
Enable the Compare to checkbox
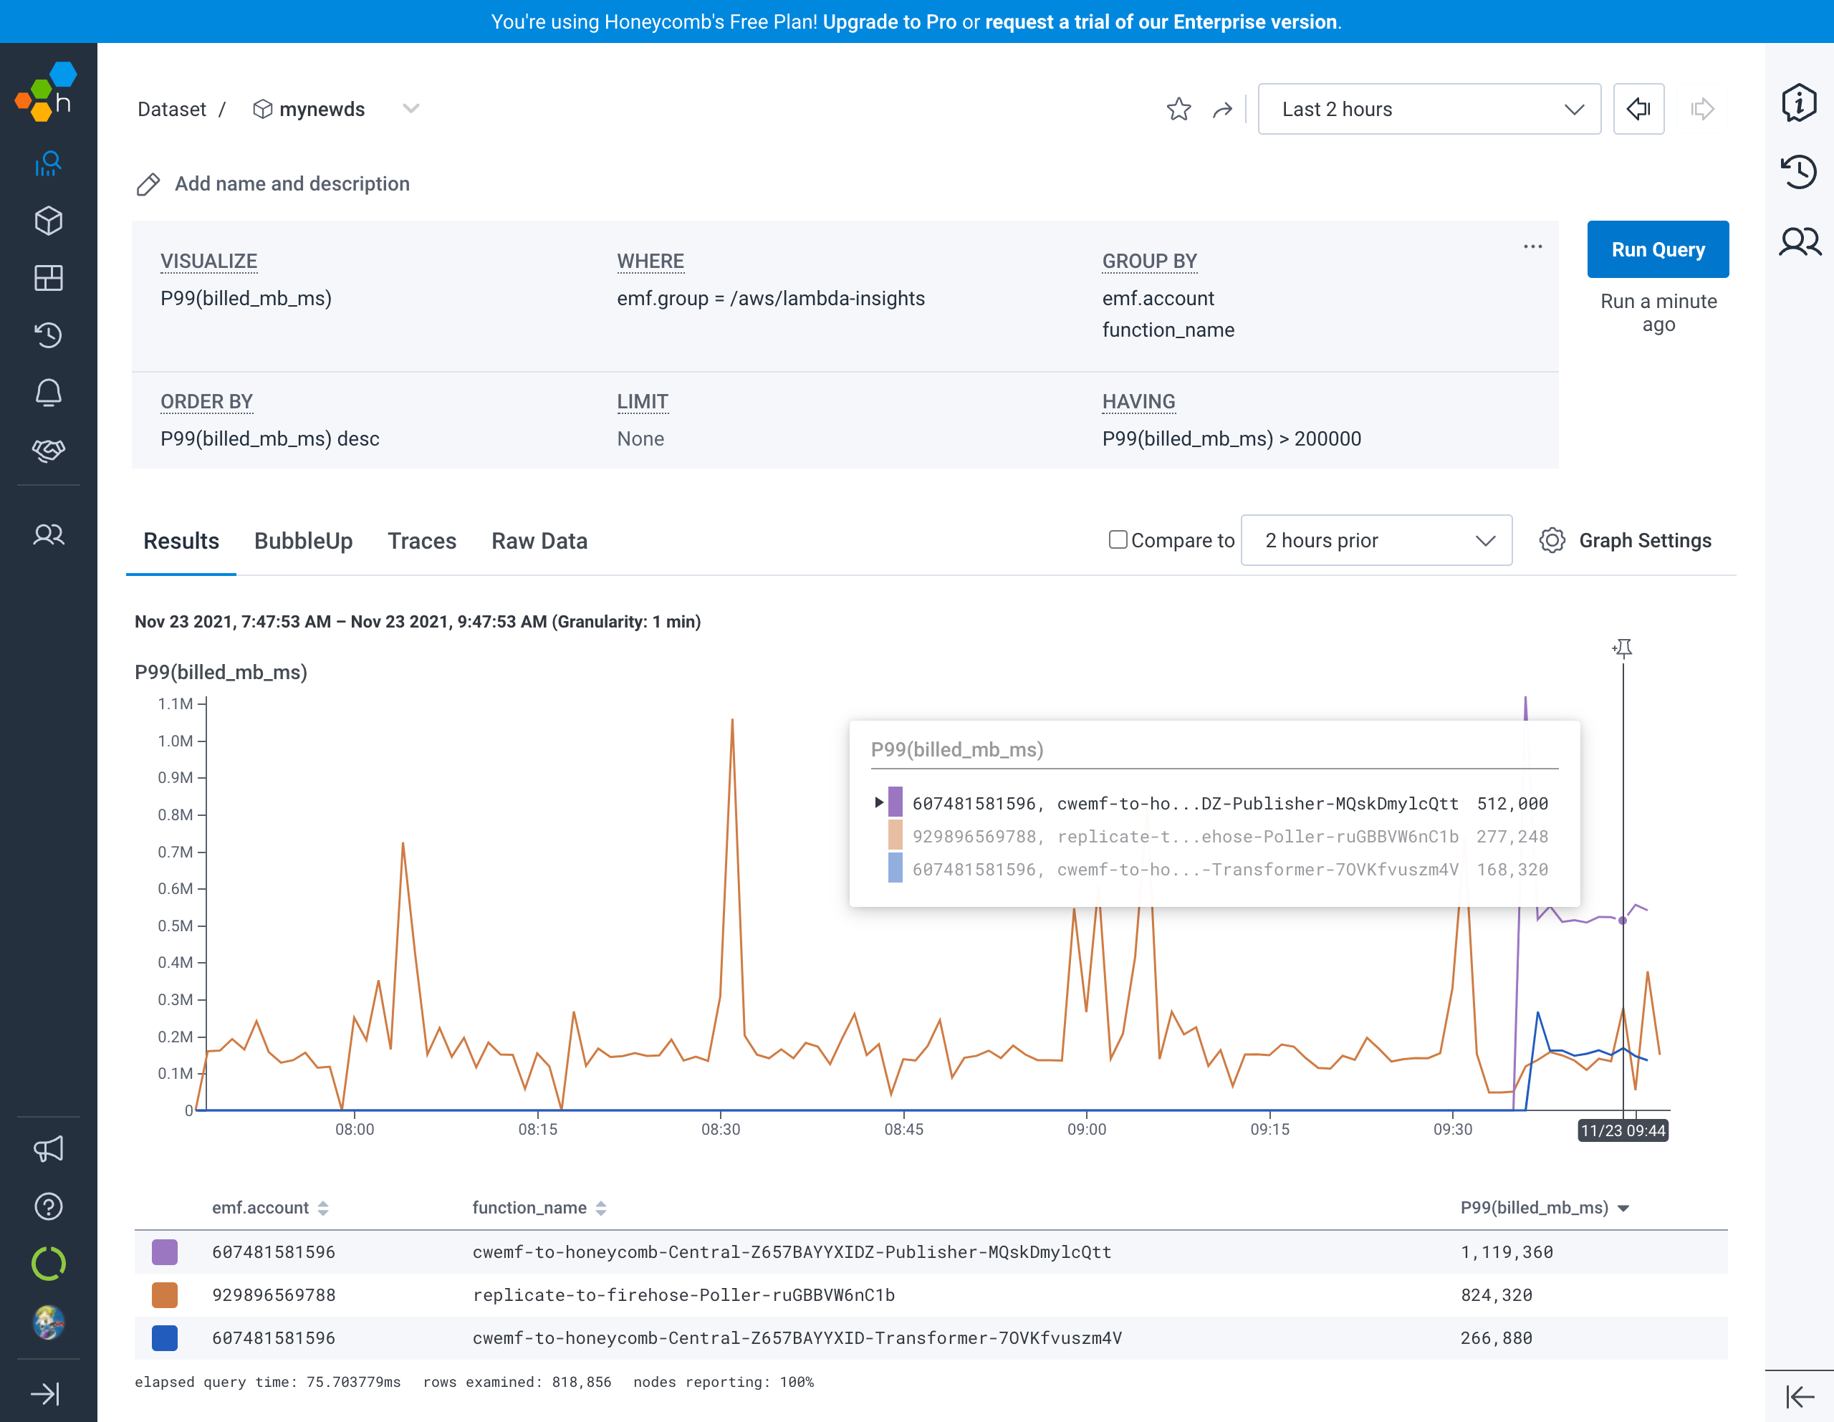(x=1118, y=539)
